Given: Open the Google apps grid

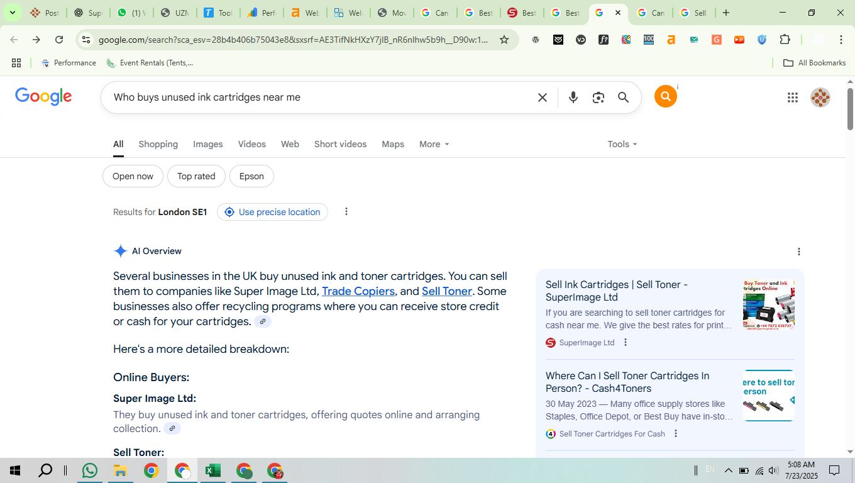Looking at the screenshot, I should pos(792,97).
